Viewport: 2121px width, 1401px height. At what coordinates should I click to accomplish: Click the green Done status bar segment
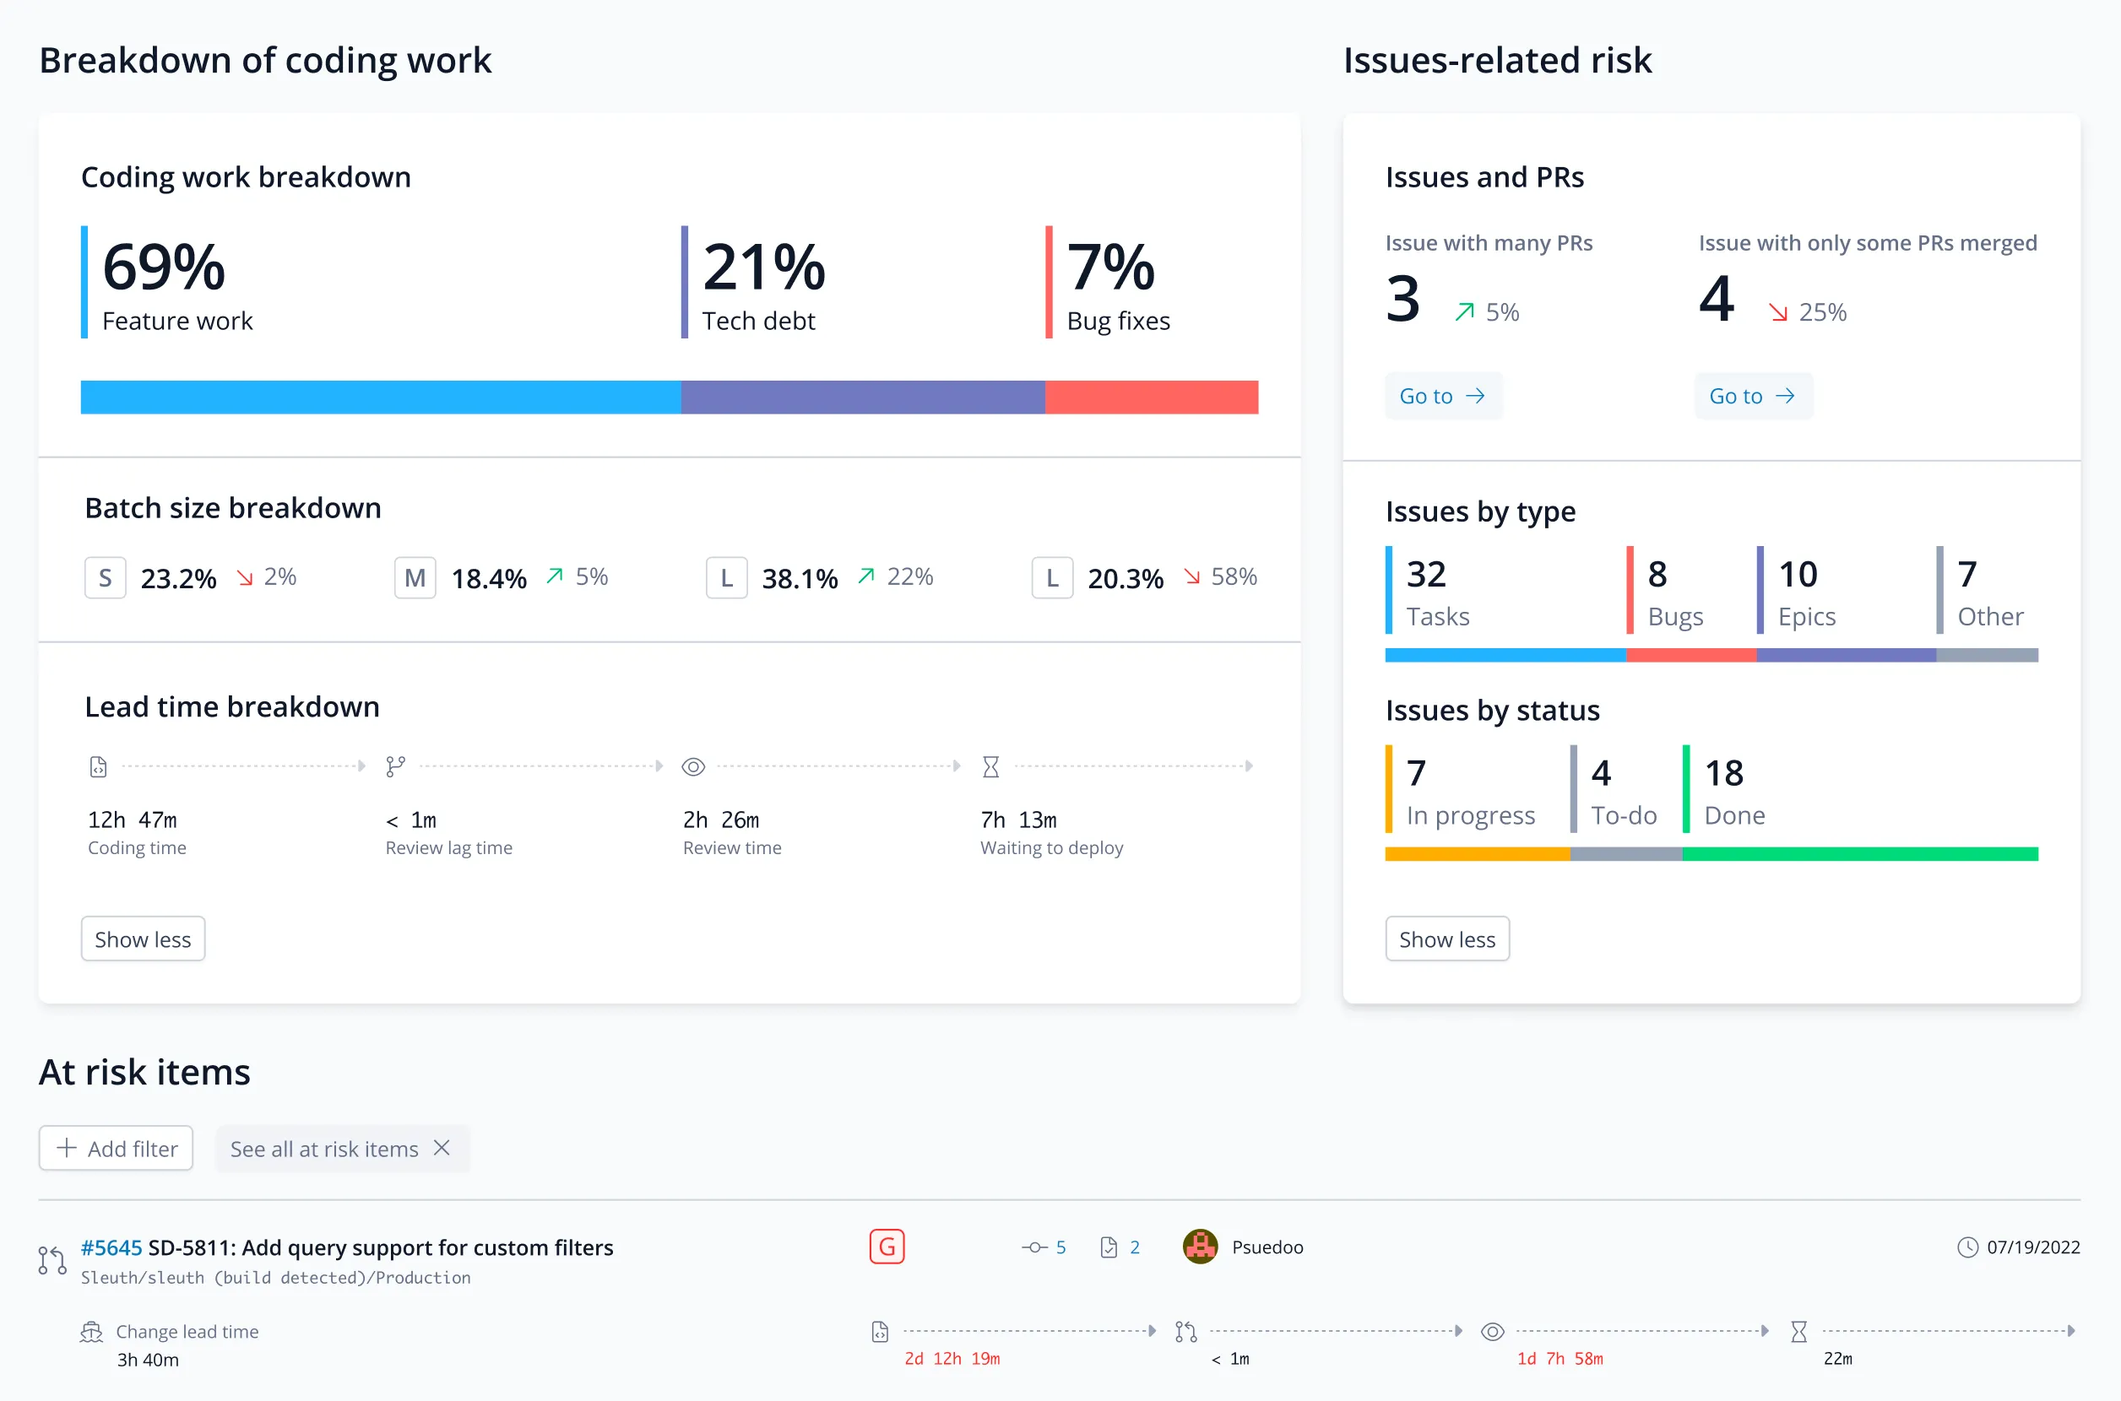[x=1859, y=854]
